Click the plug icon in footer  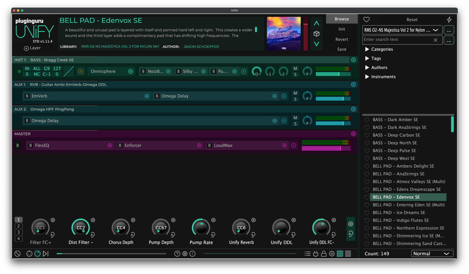tap(315, 254)
